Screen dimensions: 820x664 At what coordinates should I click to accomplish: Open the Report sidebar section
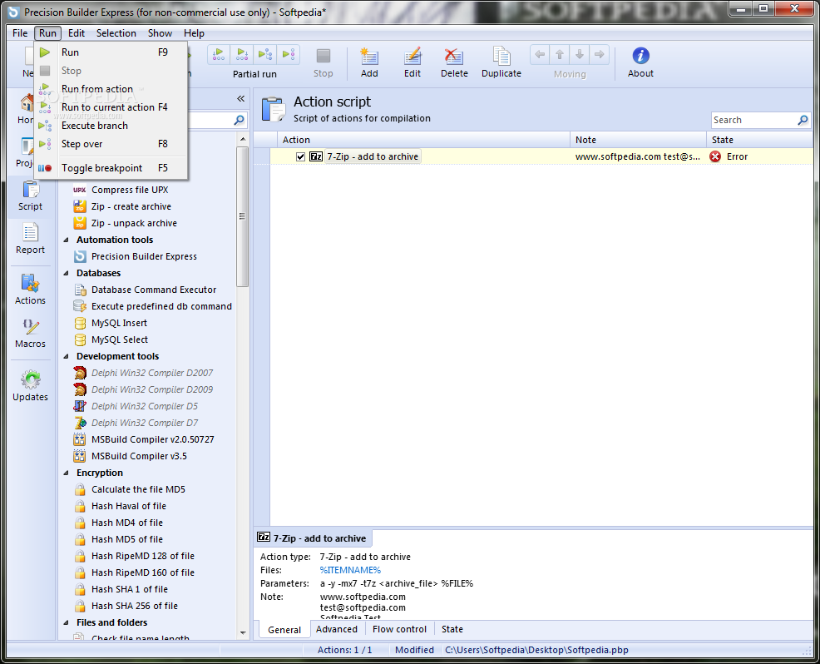coord(30,239)
